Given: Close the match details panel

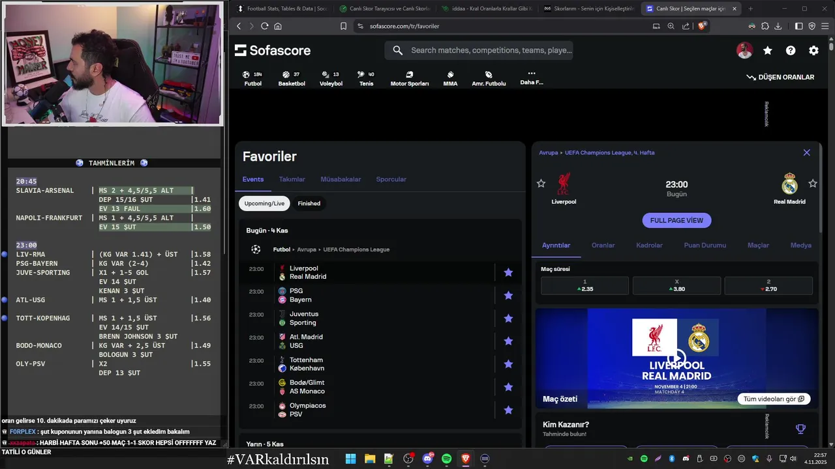Looking at the screenshot, I should (806, 152).
